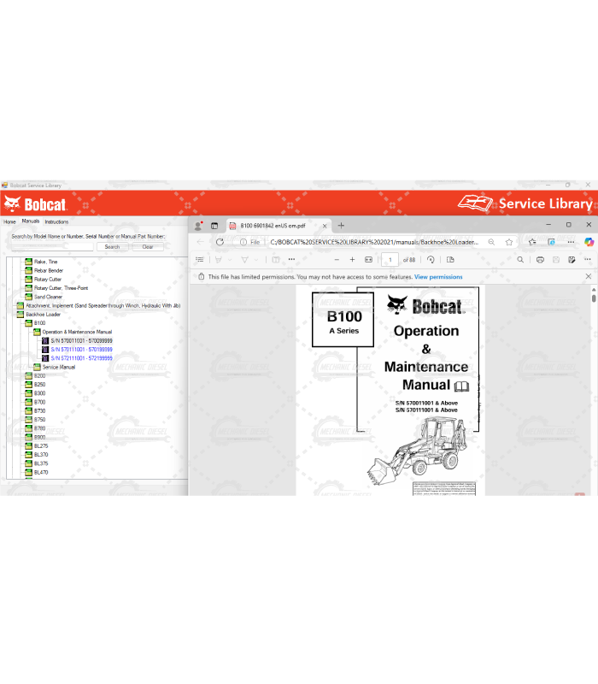Switch to the Home tab
The width and height of the screenshot is (598, 684).
coord(9,221)
